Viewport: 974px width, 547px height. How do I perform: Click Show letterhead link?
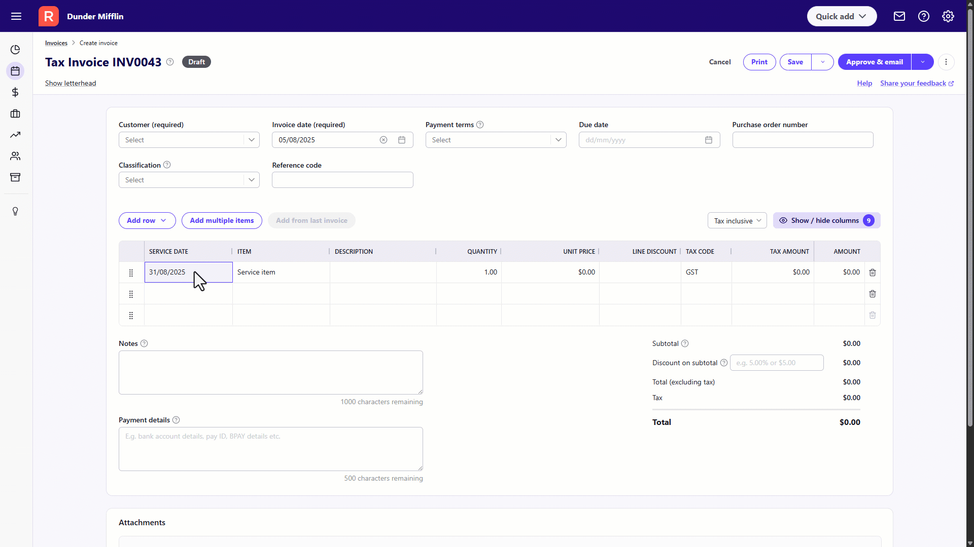point(71,83)
